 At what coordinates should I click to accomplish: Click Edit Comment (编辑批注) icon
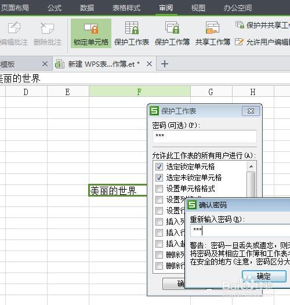click(x=14, y=28)
